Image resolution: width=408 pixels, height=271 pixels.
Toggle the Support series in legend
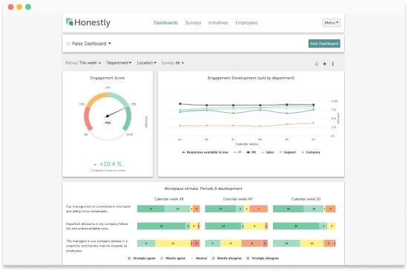[287, 152]
